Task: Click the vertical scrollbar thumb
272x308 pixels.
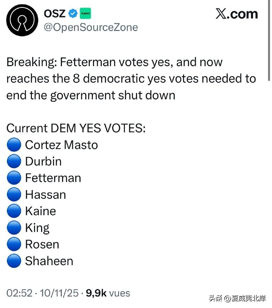Action: [x=269, y=40]
